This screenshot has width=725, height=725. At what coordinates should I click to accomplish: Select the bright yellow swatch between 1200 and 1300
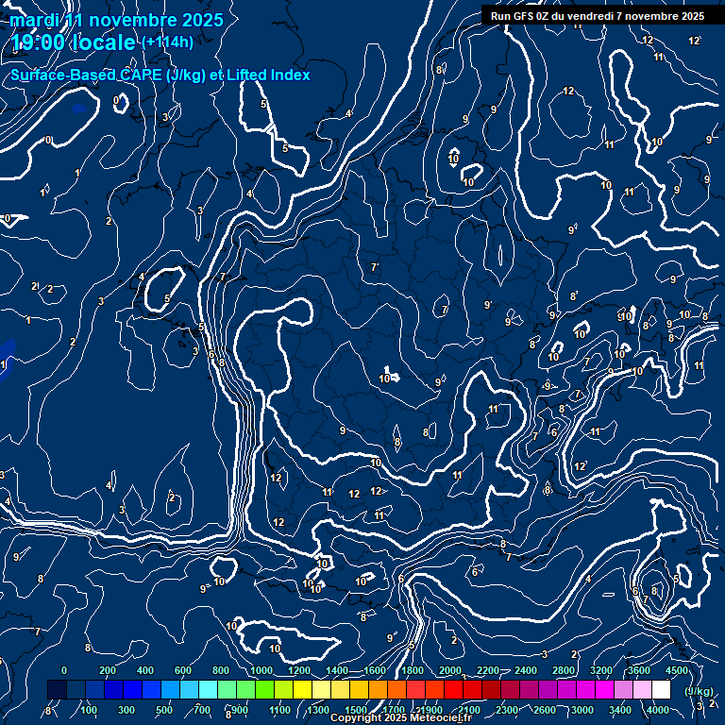coord(302,689)
